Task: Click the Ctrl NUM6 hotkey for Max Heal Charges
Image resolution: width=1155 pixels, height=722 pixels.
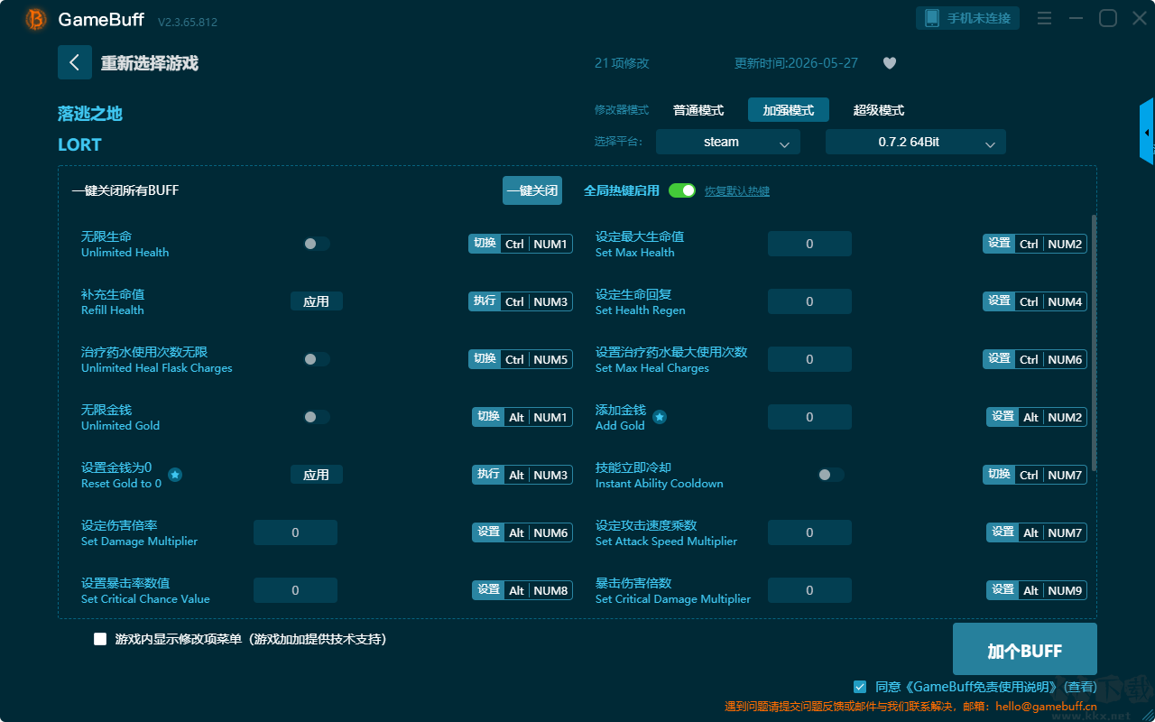Action: (x=1035, y=359)
